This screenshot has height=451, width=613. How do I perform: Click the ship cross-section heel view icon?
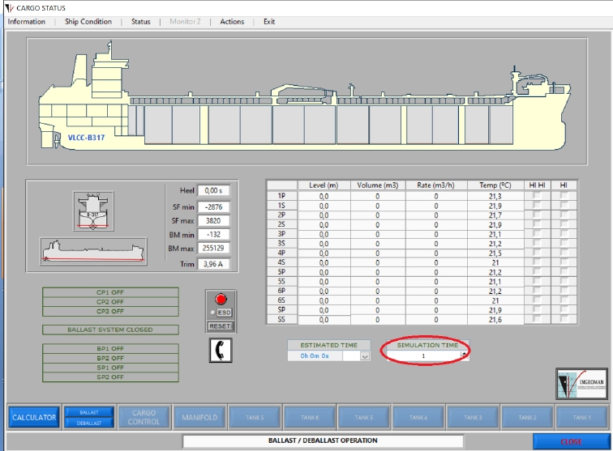(x=93, y=212)
